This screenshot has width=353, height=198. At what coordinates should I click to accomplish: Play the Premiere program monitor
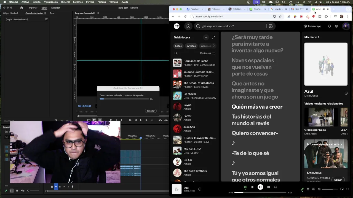(x=141, y=120)
